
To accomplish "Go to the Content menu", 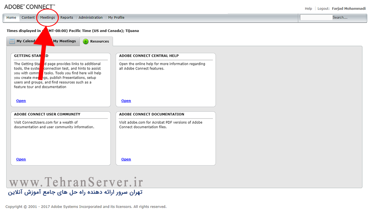I will 28,18.
